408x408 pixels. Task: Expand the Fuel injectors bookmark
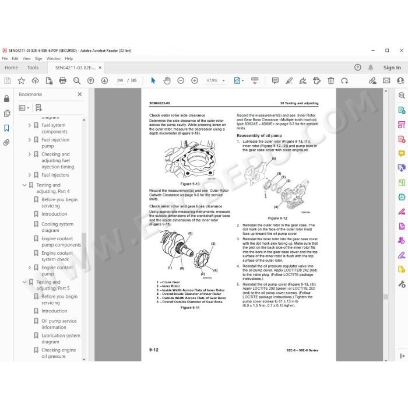point(29,175)
